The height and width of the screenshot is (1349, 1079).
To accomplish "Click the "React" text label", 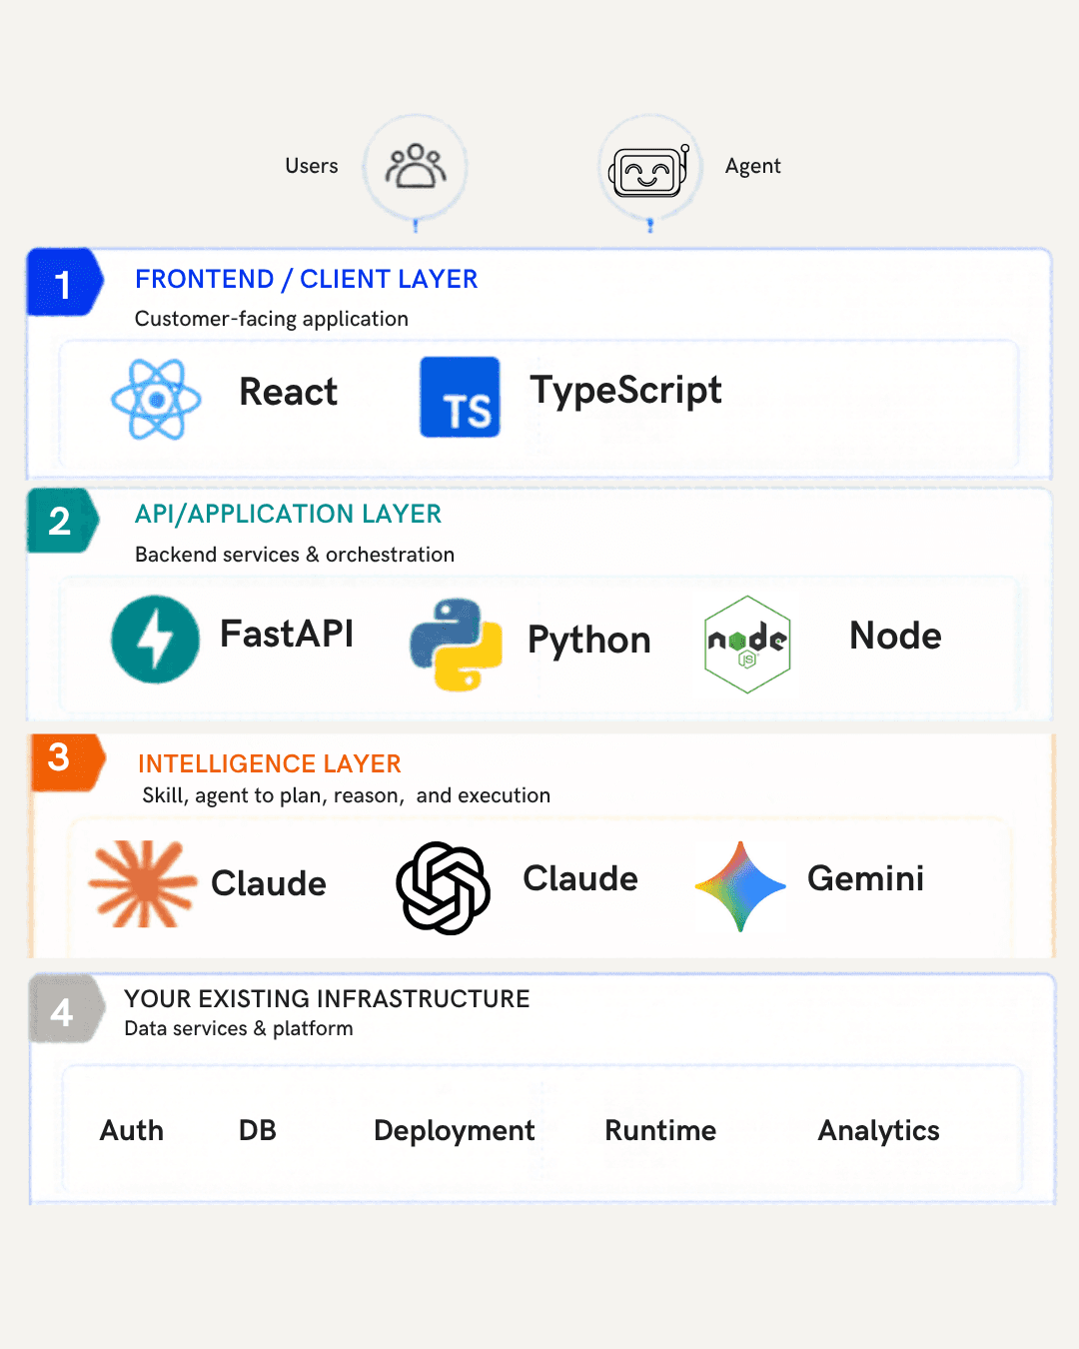I will click(x=289, y=392).
